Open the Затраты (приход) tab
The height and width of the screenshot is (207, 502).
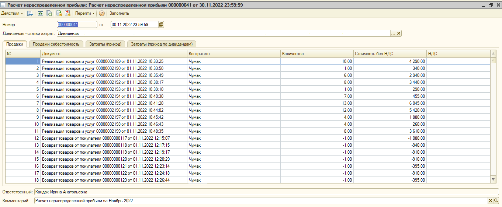105,44
